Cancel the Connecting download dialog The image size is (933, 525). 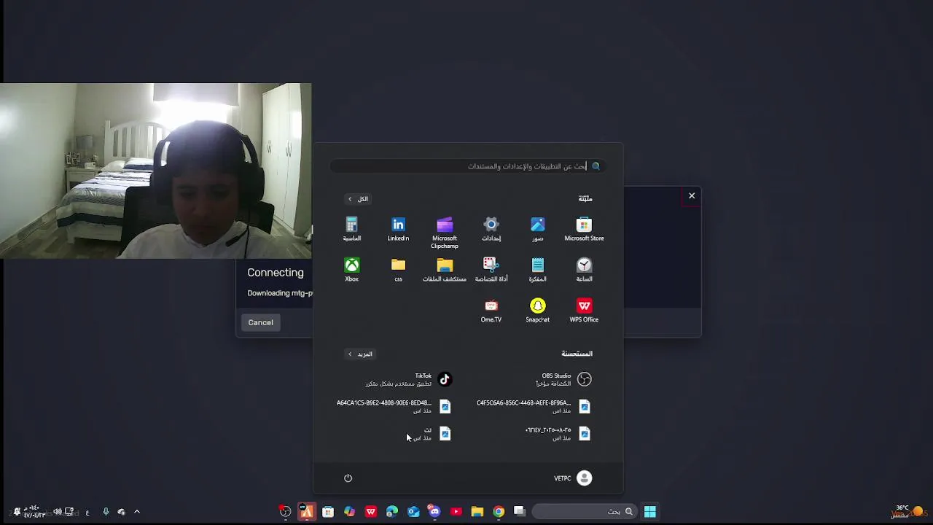260,322
